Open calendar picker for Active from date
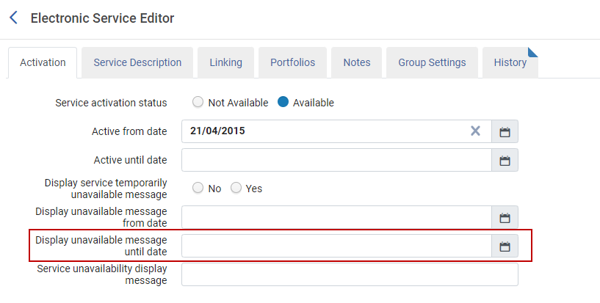Screen dimensions: 600x303 (505, 132)
